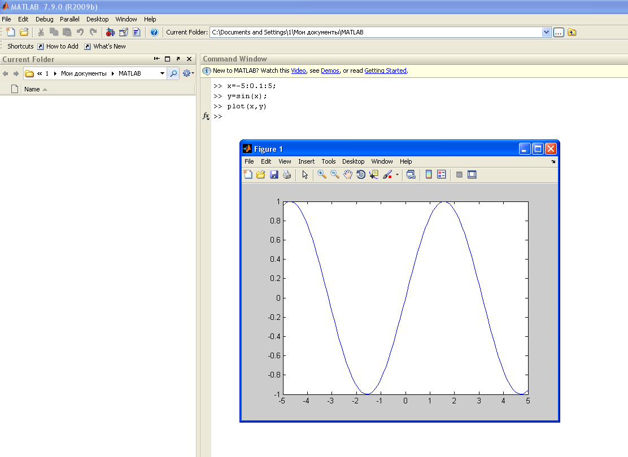Create a new script in the MATLAB toolbar
628x457 pixels.
pos(11,32)
